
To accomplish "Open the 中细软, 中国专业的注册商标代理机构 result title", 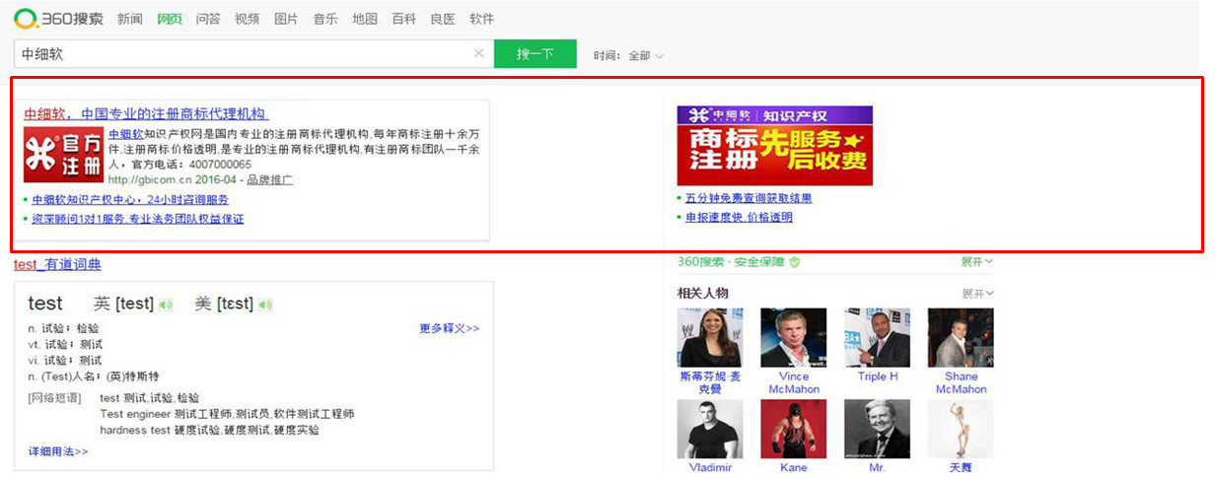I will click(146, 114).
